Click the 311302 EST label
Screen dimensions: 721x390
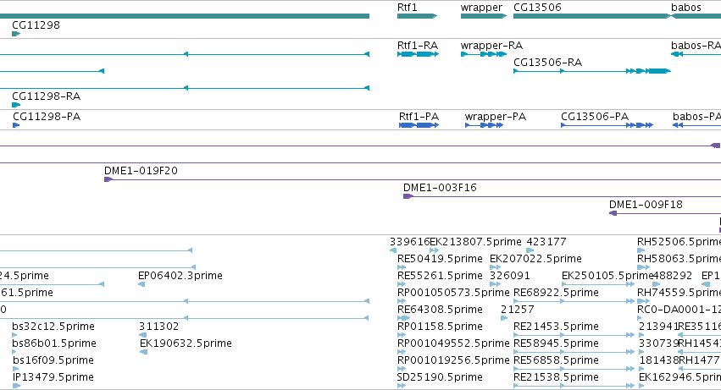pyautogui.click(x=158, y=327)
